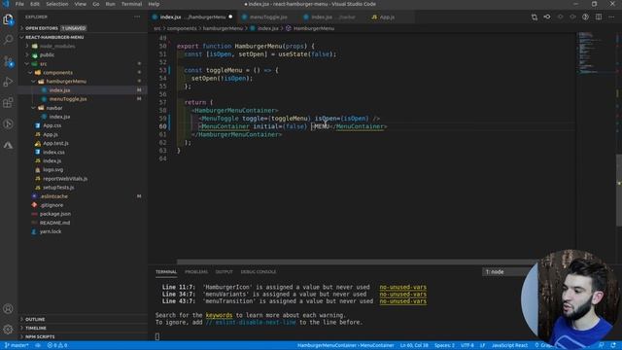
Task: Open the Selection menu
Action: coord(57,4)
